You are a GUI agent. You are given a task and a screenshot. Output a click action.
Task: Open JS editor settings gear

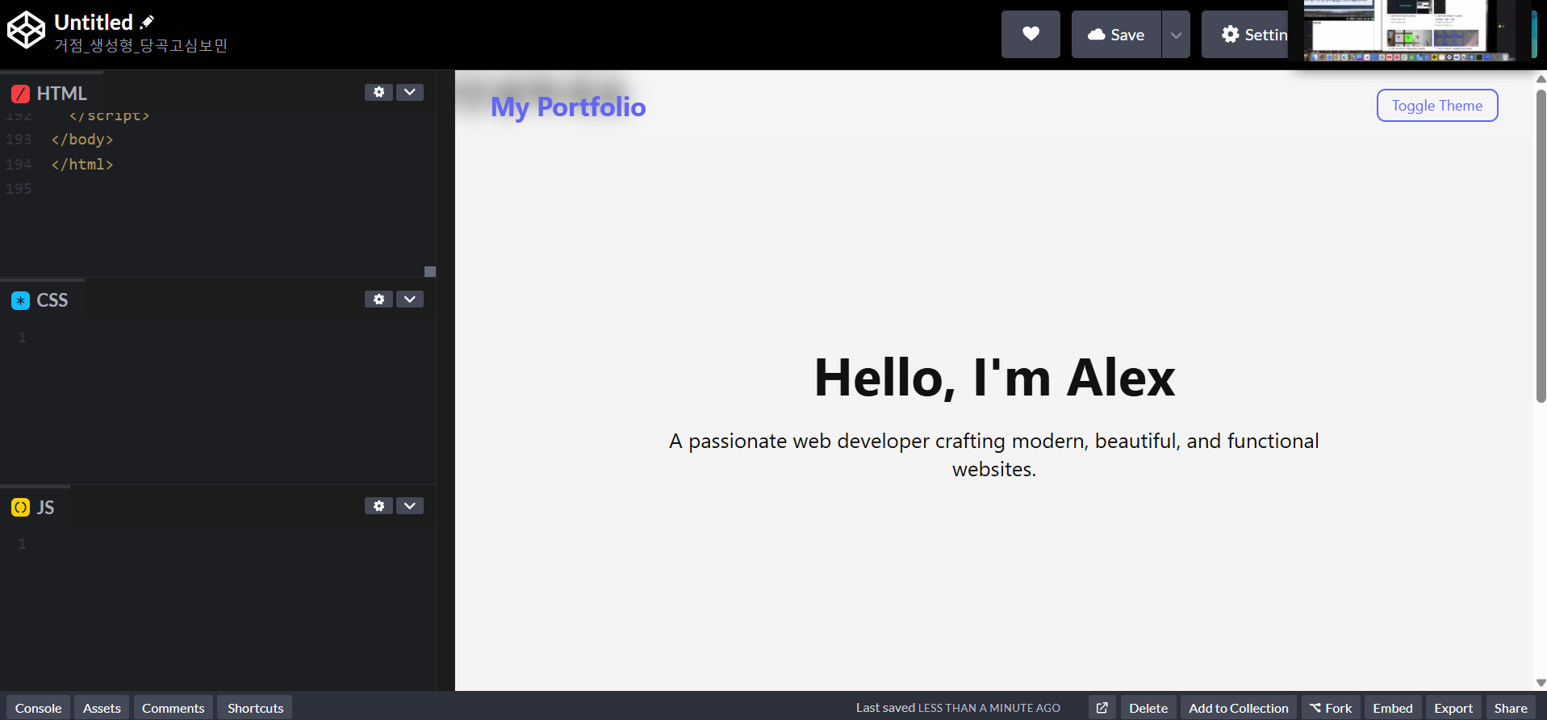pyautogui.click(x=378, y=506)
